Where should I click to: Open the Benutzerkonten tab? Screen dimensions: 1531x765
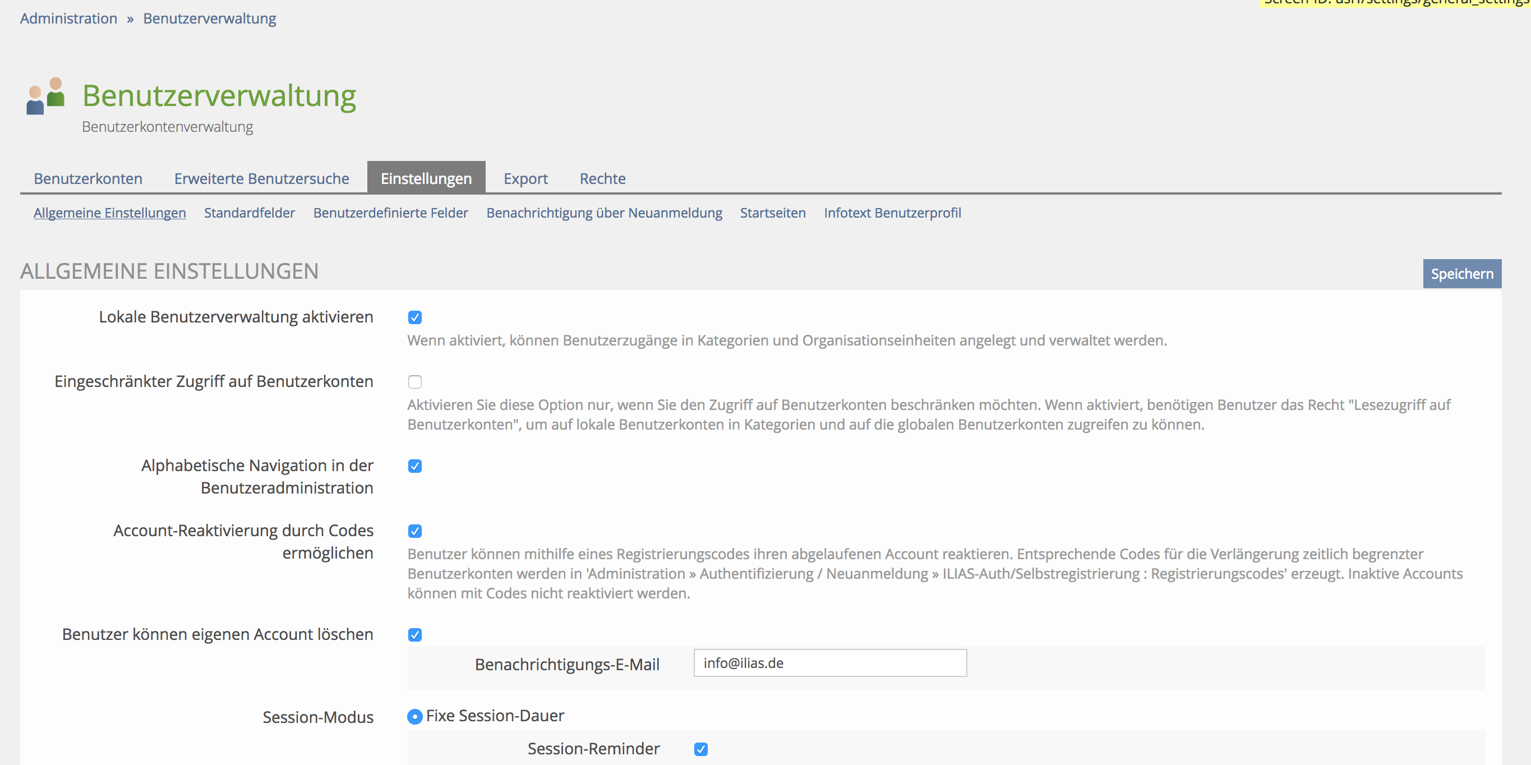[x=88, y=178]
